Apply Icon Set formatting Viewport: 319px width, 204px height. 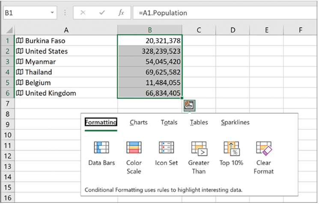pyautogui.click(x=166, y=154)
